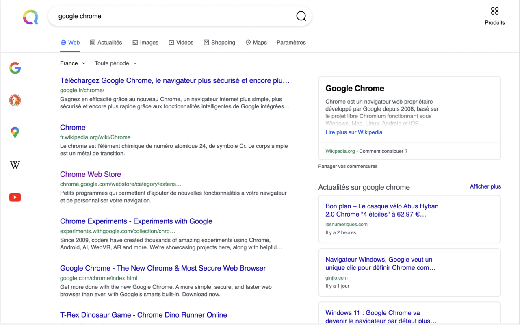Image resolution: width=520 pixels, height=325 pixels.
Task: Open Chrome Experiments result title
Action: (x=136, y=221)
